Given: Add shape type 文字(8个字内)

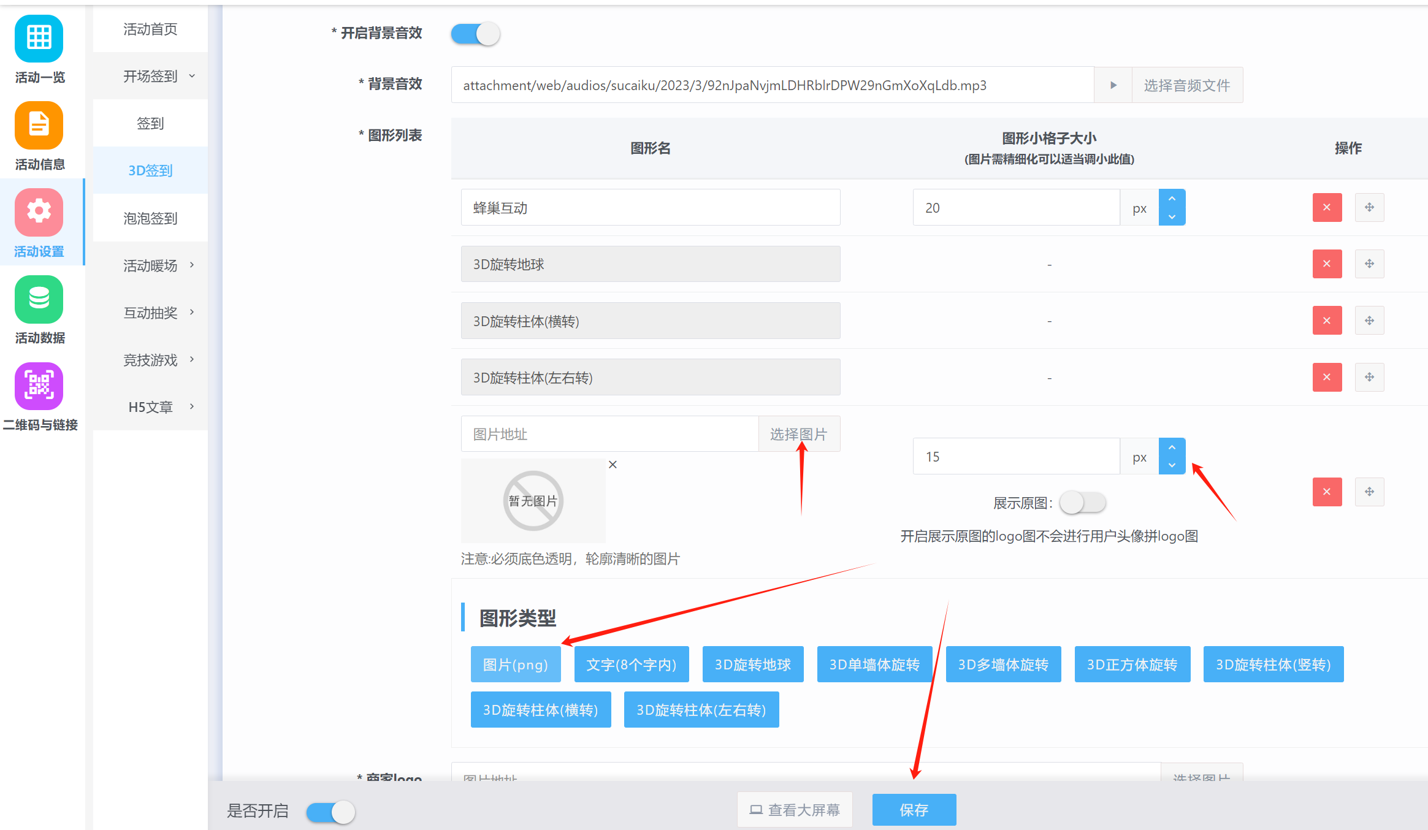Looking at the screenshot, I should 632,664.
